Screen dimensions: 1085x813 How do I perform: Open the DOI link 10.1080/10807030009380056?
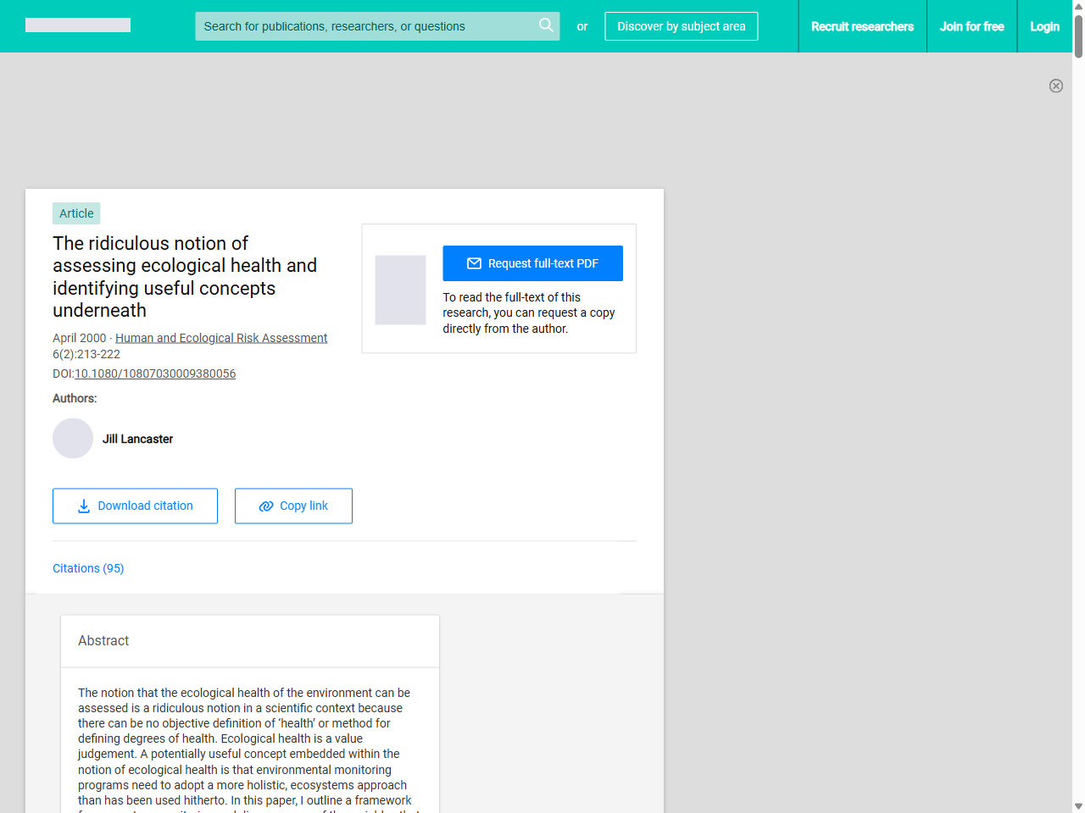click(x=155, y=373)
